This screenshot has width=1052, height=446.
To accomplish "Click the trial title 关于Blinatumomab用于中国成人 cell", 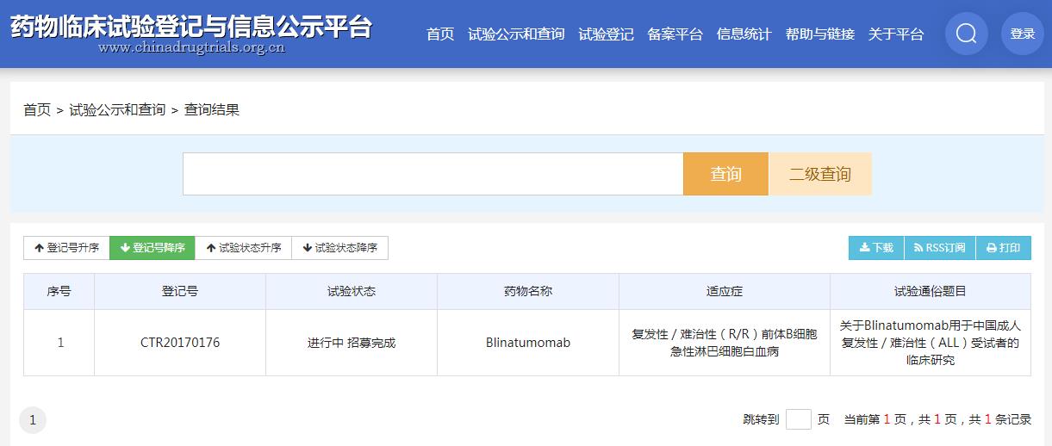I will (931, 343).
